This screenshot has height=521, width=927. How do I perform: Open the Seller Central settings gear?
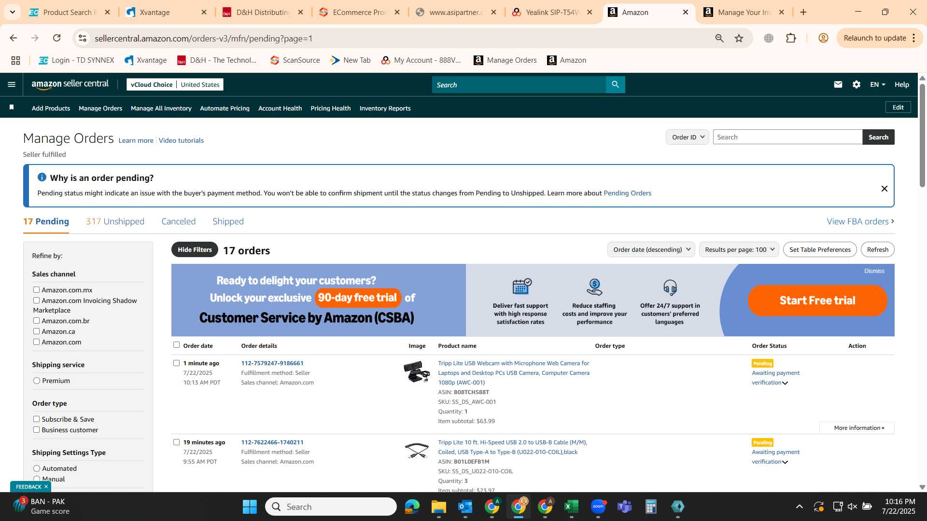(x=857, y=84)
